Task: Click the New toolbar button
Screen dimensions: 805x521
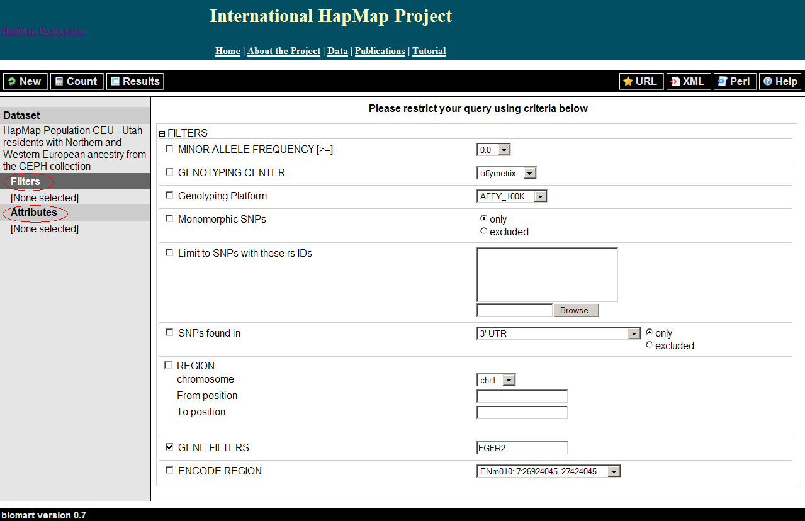Action: pos(25,81)
